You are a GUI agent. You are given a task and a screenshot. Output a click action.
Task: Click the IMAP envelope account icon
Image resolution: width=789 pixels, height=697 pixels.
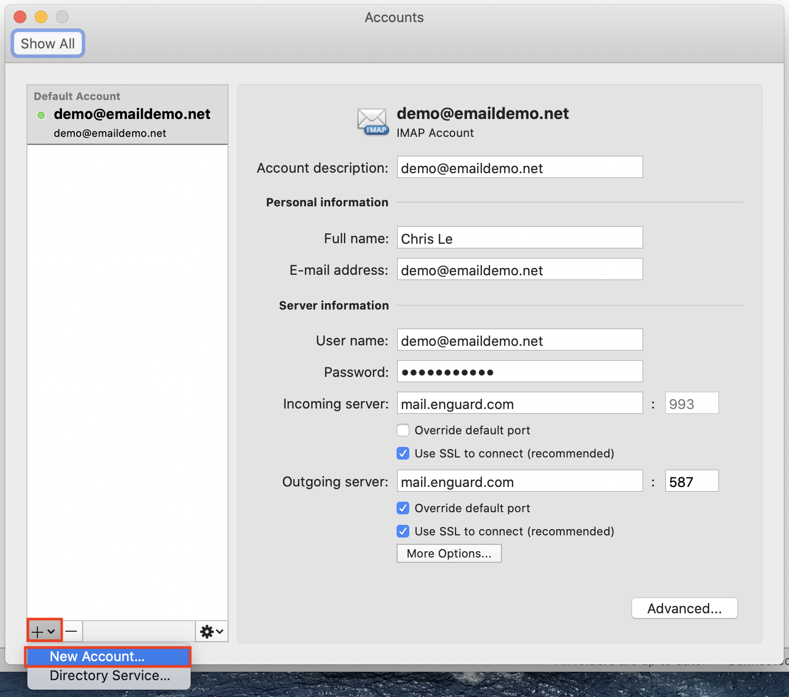(373, 122)
